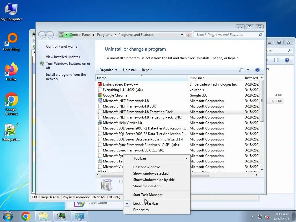Click the vertical scrollbar thumb in program list

[262, 101]
